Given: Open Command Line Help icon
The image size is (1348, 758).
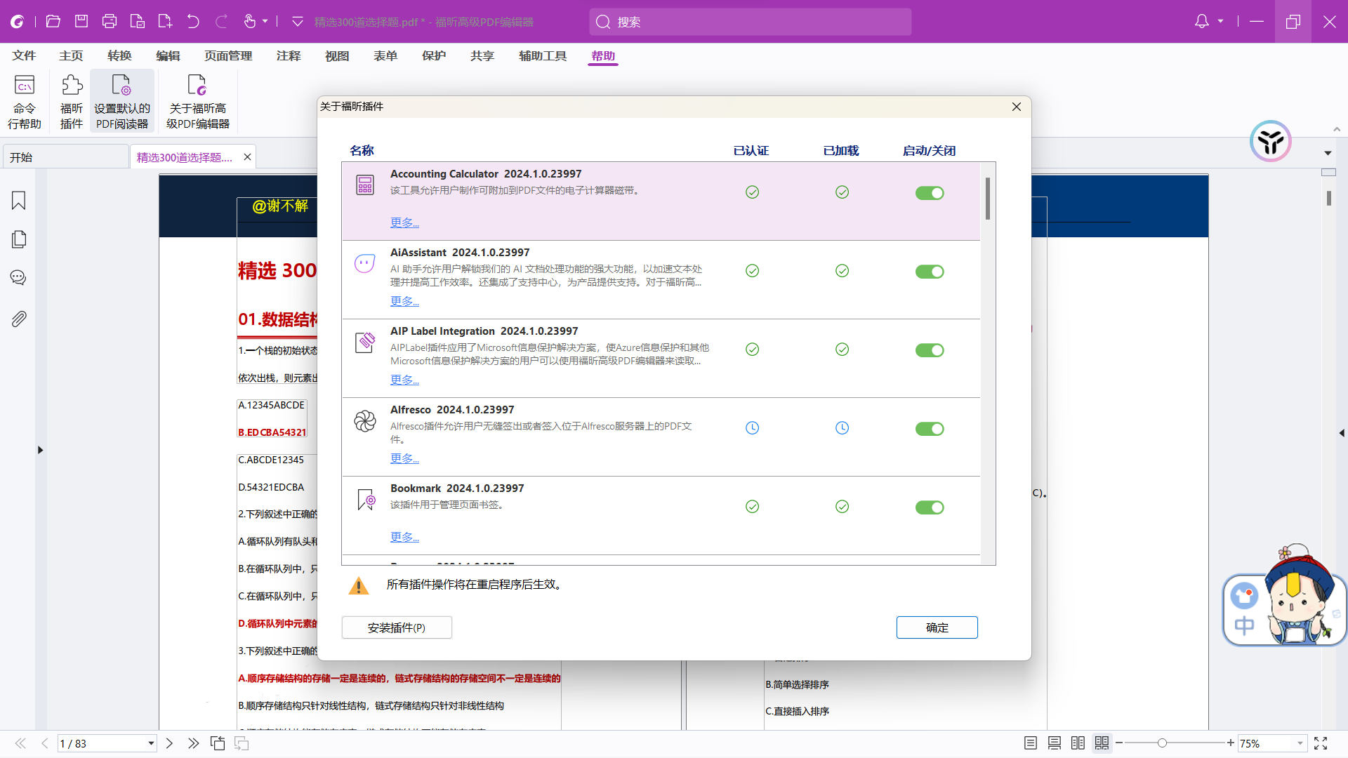Looking at the screenshot, I should tap(25, 102).
